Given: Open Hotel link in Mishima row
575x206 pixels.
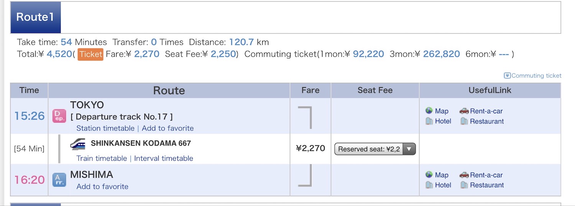Looking at the screenshot, I should coord(443,185).
